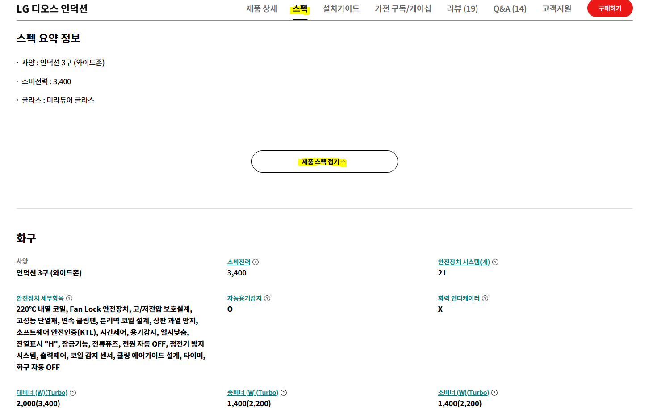645x411 pixels.
Task: Open the Q&A (14) tab
Action: [510, 8]
